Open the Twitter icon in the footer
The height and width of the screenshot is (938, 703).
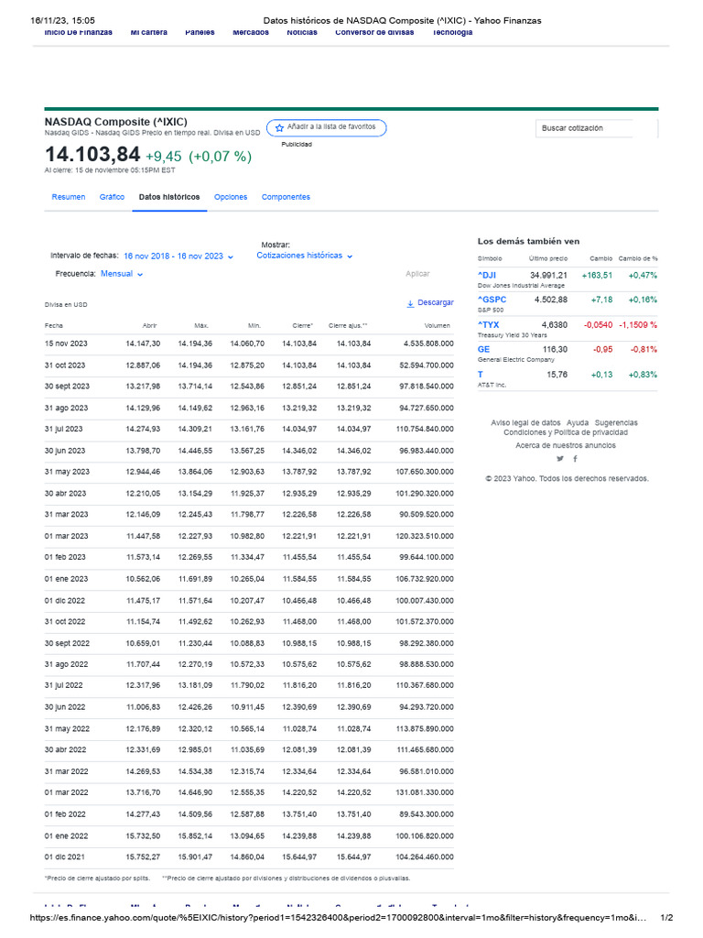point(560,459)
